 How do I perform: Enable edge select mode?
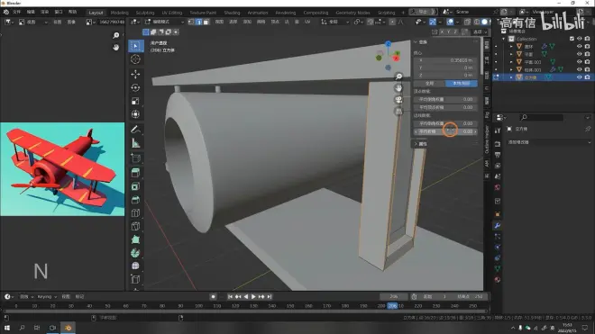(x=199, y=22)
